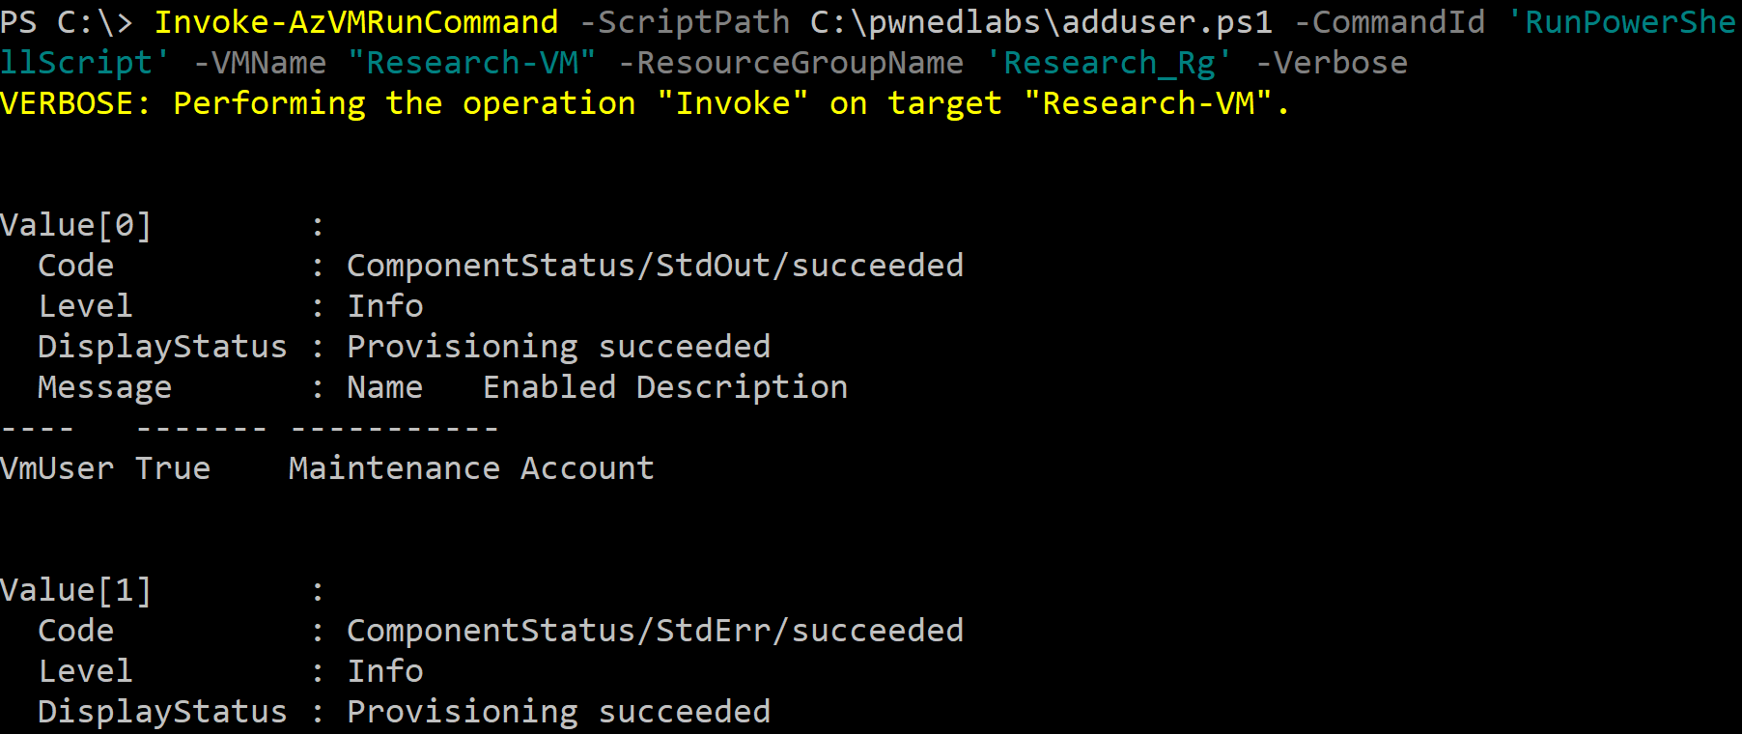This screenshot has height=734, width=1742.
Task: Click the -Verbose switch
Action: tap(1332, 63)
